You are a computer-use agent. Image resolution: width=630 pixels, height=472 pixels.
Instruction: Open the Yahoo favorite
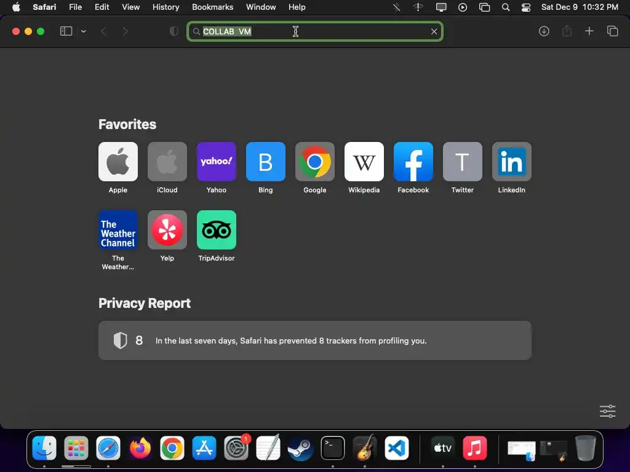[216, 162]
